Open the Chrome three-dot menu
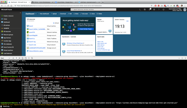Screen dimensions: 187x108 (x=185, y=6)
